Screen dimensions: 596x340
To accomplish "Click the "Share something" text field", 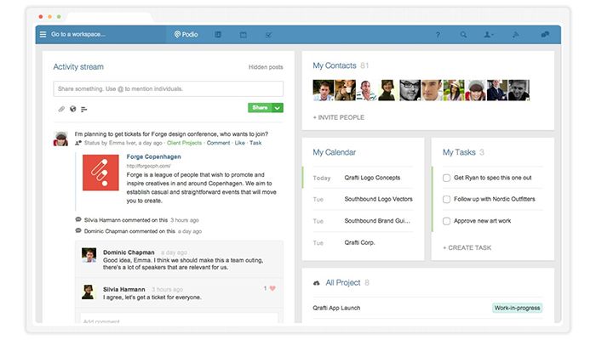I will (168, 88).
